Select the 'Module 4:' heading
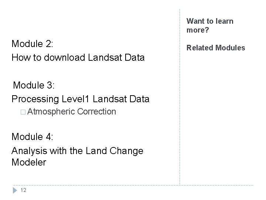Image resolution: width=266 pixels, height=200 pixels. point(32,137)
